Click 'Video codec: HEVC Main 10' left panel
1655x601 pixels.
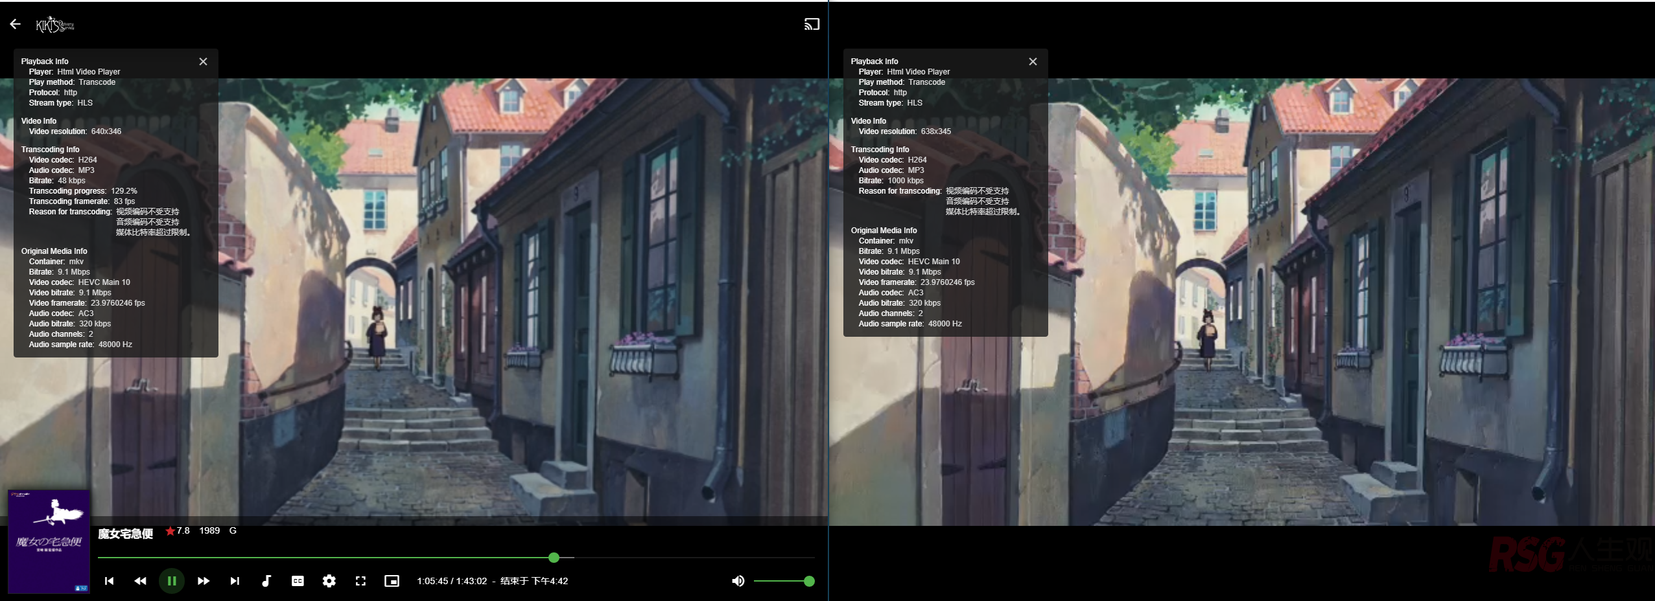tap(79, 282)
